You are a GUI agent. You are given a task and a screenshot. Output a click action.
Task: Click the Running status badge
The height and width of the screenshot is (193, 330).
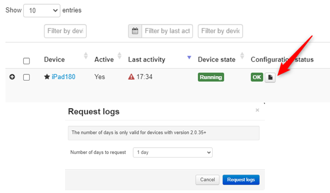[x=211, y=77]
